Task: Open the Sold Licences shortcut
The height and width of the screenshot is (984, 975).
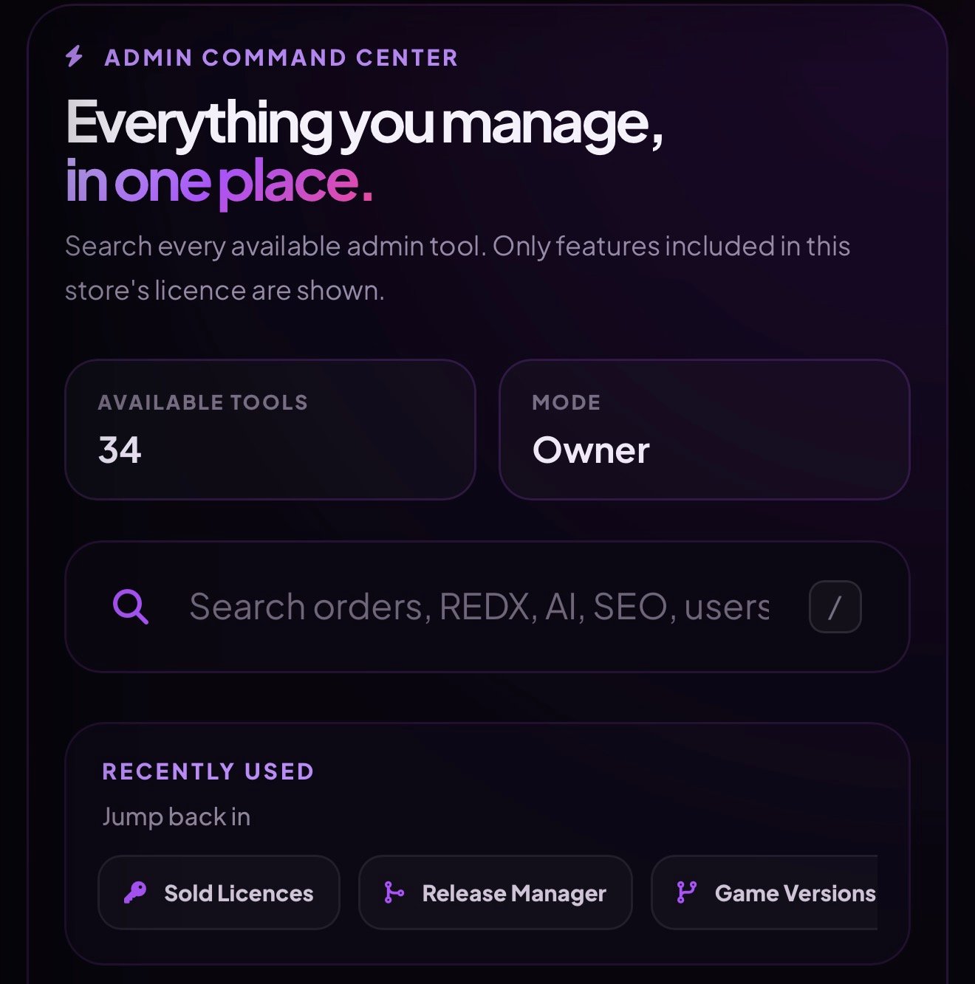Action: (219, 892)
